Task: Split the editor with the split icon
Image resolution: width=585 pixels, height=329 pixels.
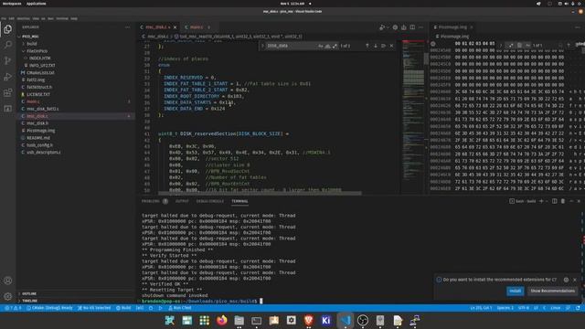Action: [412, 27]
